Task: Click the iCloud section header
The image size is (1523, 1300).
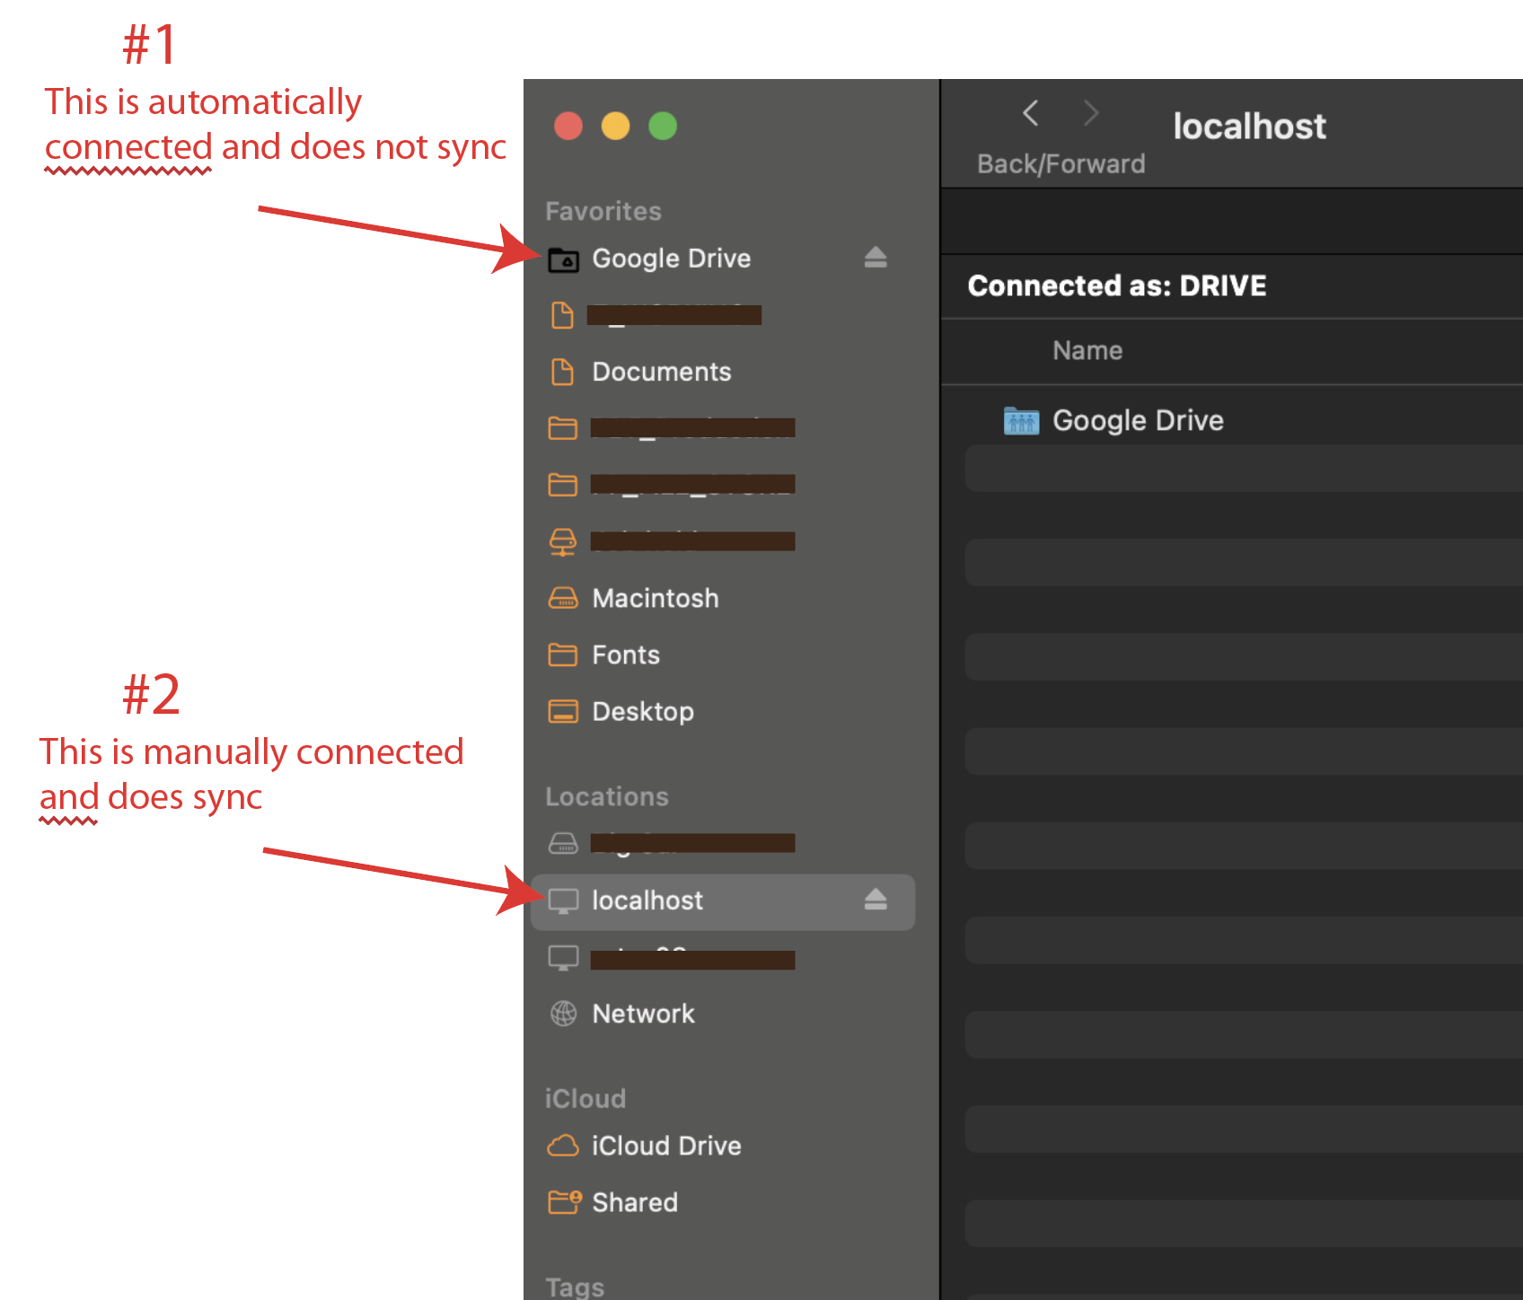Action: (x=585, y=1098)
